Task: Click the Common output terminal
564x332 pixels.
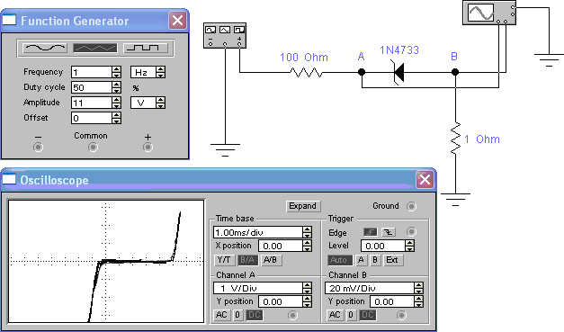Action: click(x=93, y=148)
